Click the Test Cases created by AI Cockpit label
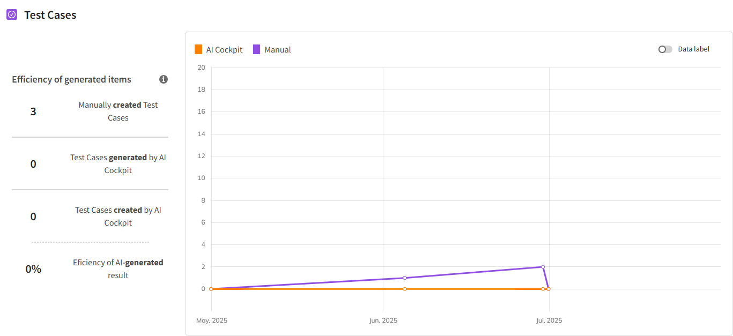 (118, 216)
